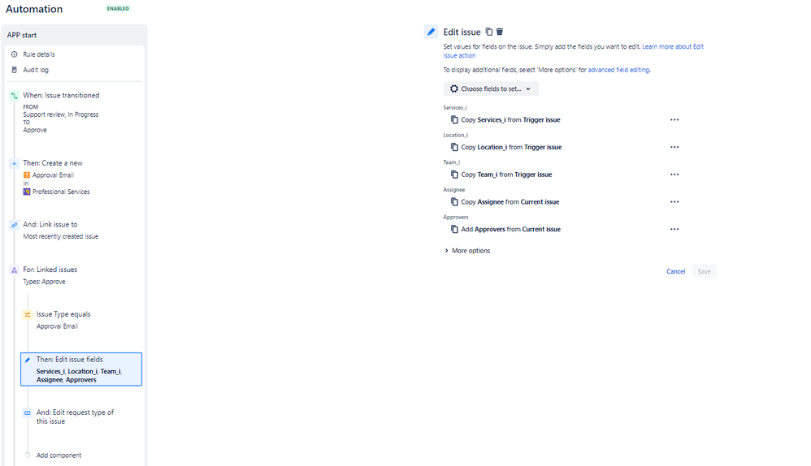Open Rule details in the sidebar

pyautogui.click(x=39, y=54)
